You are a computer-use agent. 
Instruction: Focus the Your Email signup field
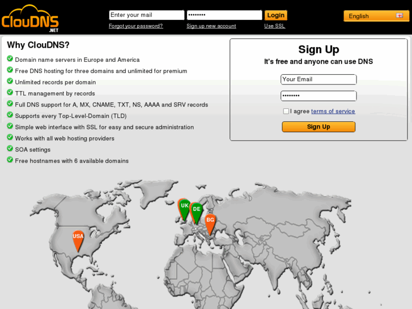318,79
